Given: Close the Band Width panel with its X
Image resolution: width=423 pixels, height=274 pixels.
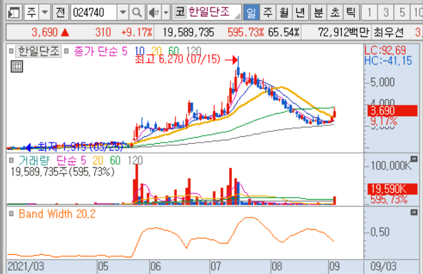Looking at the screenshot, I should tap(414, 213).
